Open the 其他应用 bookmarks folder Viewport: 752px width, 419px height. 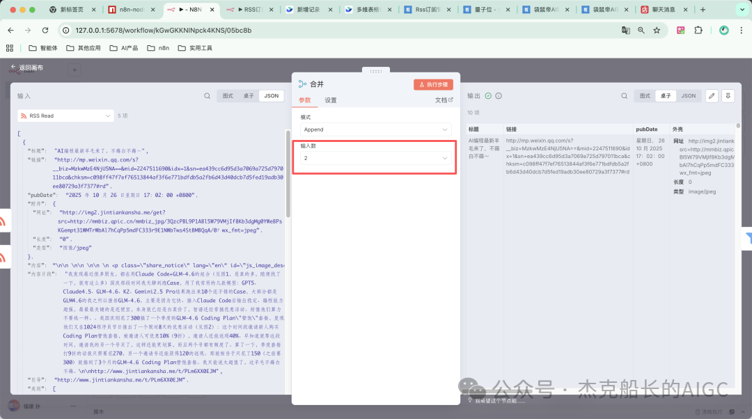pyautogui.click(x=84, y=48)
